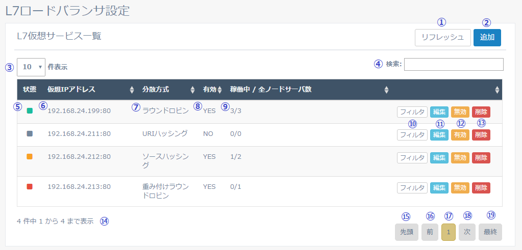Go to 先頭 first page
This screenshot has width=522, height=250.
pos(407,232)
